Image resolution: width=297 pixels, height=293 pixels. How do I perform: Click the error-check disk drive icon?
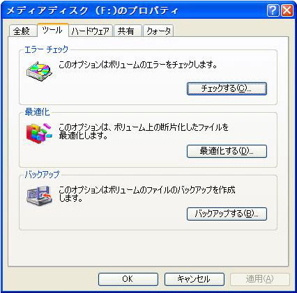click(x=39, y=71)
